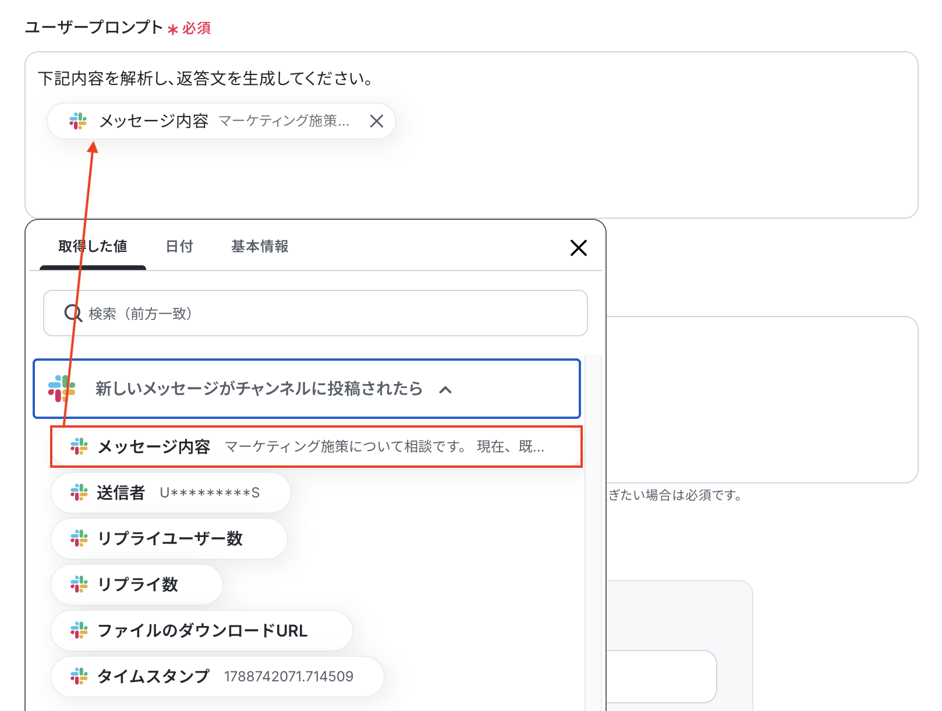Collapse the 新しいメッセージ section chevron
Viewport: 942px width, 711px height.
[x=445, y=389]
